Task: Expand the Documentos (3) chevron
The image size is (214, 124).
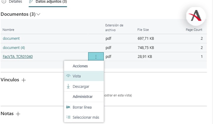Action: [x=38, y=14]
